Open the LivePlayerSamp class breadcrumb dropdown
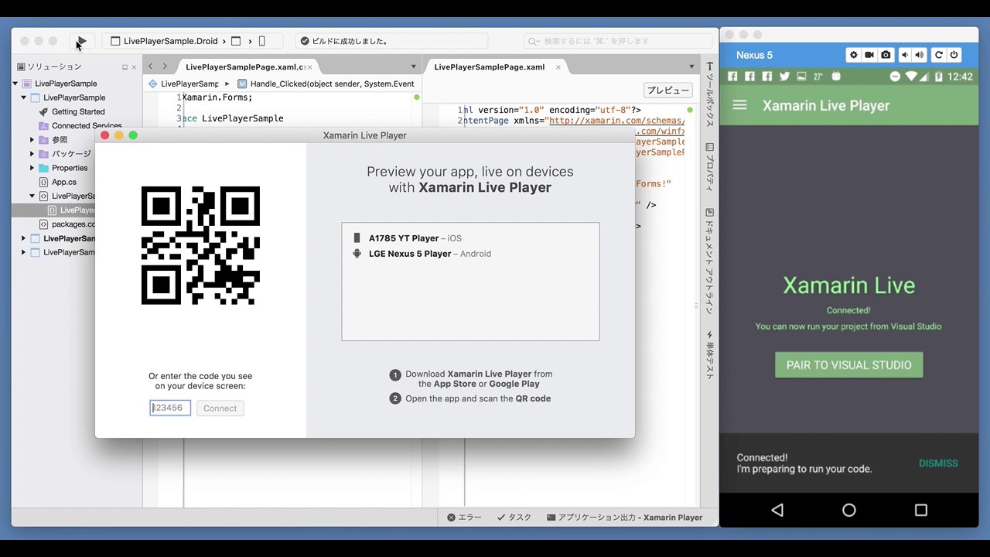This screenshot has width=990, height=557. pos(183,84)
